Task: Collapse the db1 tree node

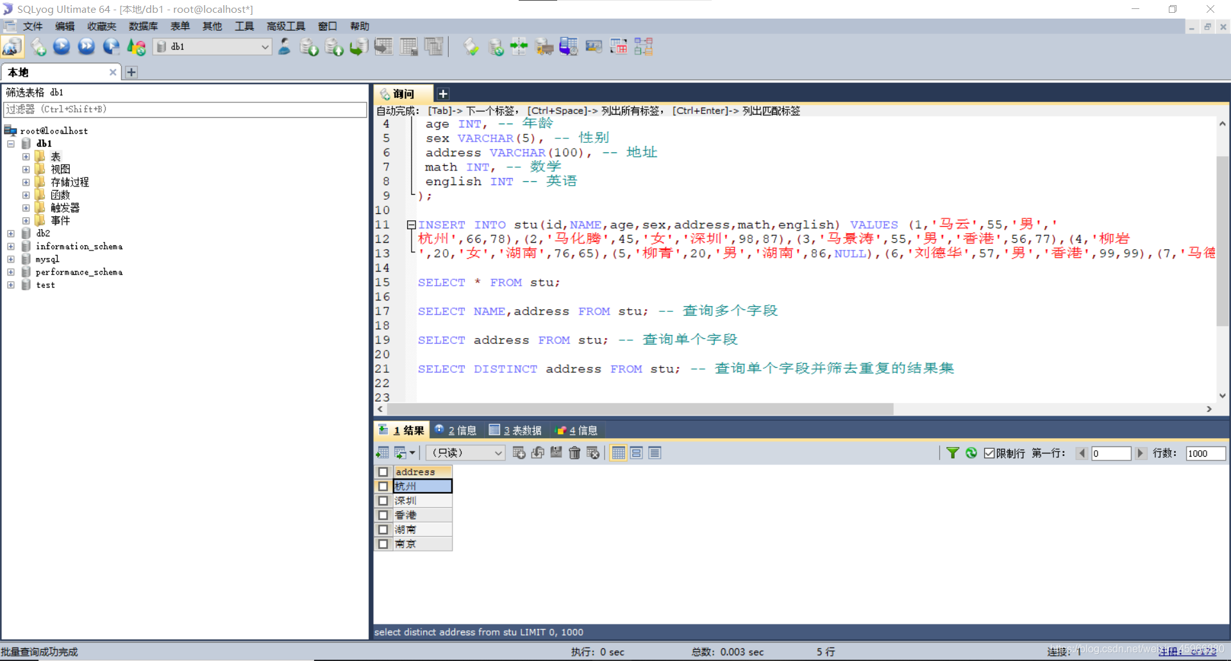Action: [x=11, y=143]
